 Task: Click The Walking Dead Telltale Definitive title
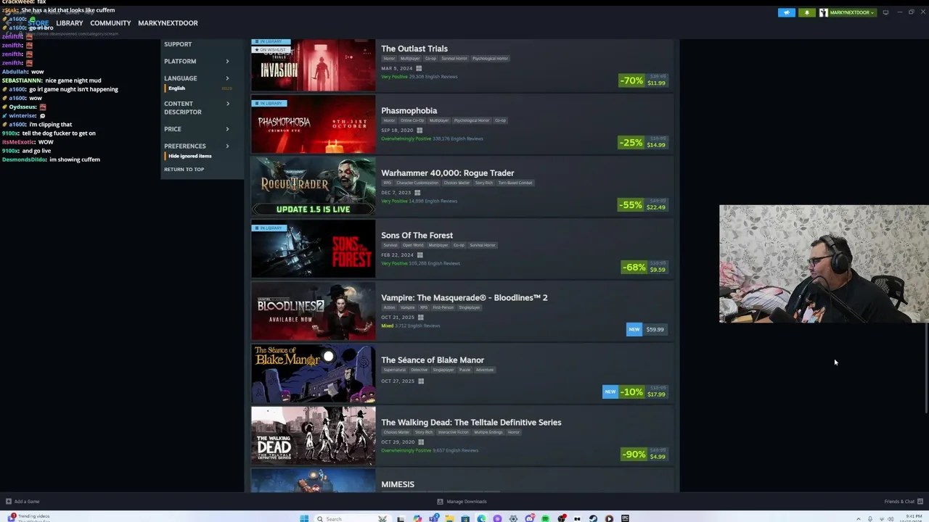click(x=471, y=423)
